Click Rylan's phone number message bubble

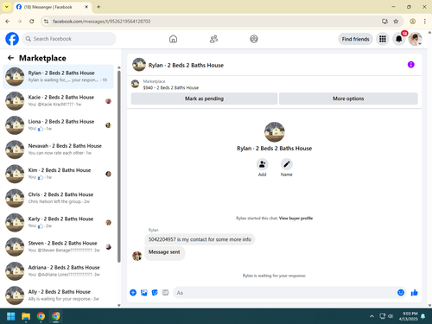[x=200, y=239]
